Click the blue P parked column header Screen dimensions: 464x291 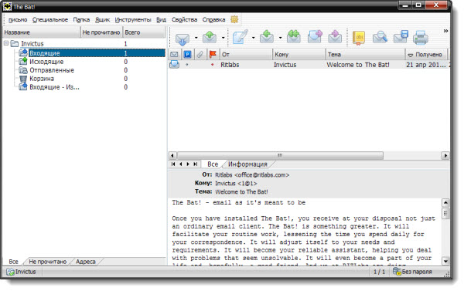(187, 54)
